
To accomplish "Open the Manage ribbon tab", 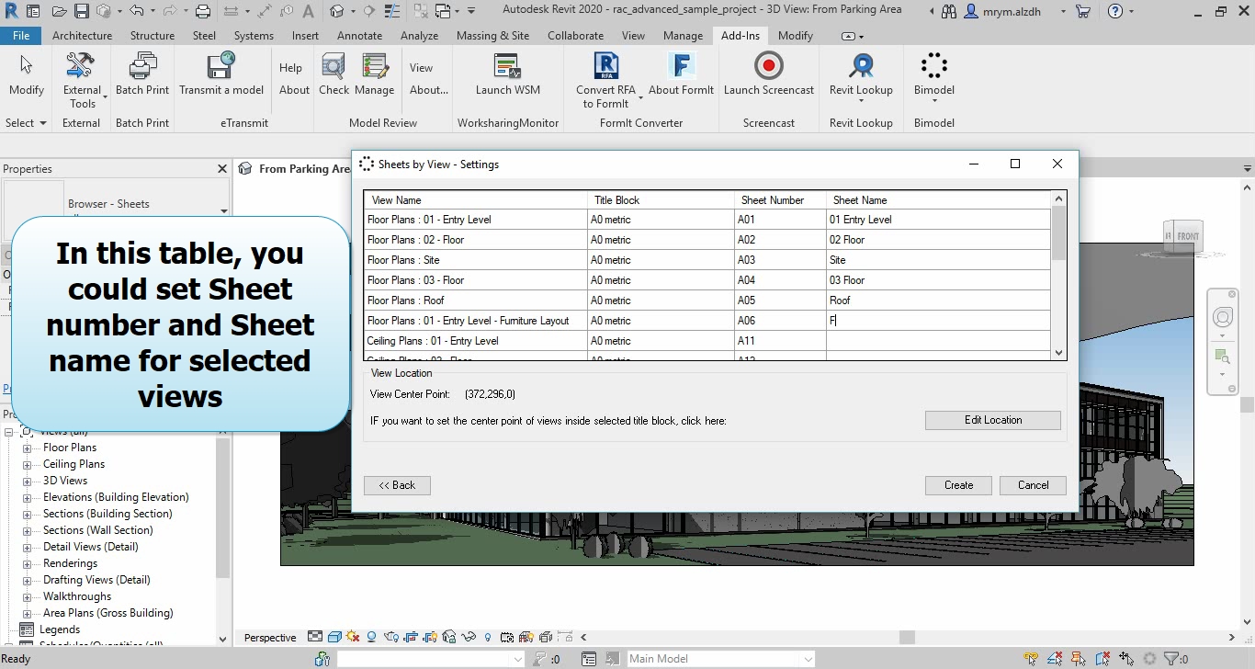I will coord(683,36).
